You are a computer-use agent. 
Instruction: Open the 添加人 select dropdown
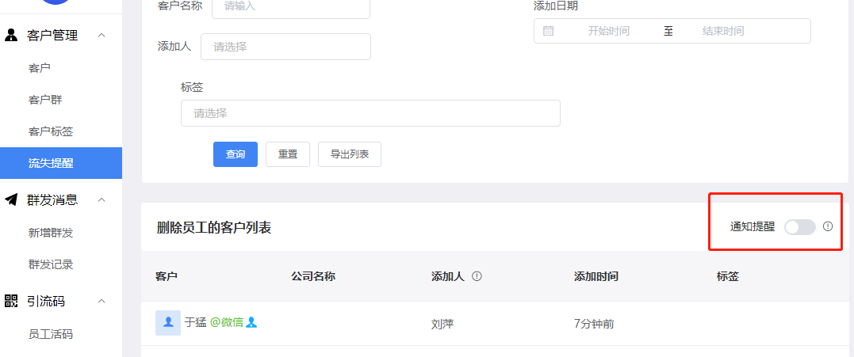point(286,47)
